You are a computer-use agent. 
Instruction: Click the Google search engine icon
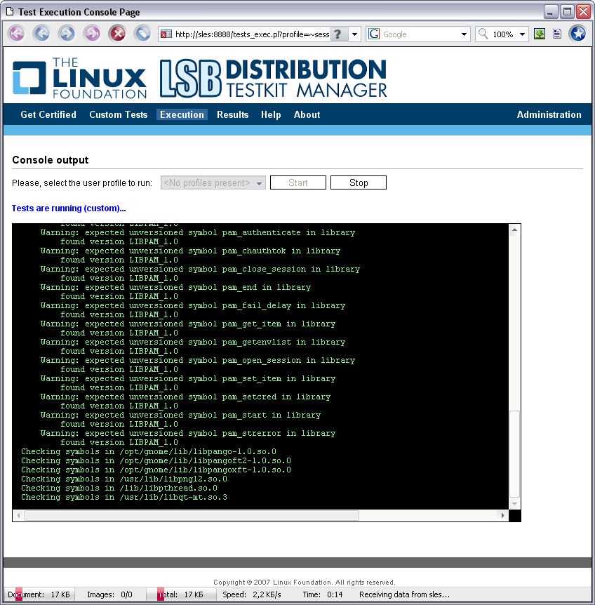[x=374, y=34]
